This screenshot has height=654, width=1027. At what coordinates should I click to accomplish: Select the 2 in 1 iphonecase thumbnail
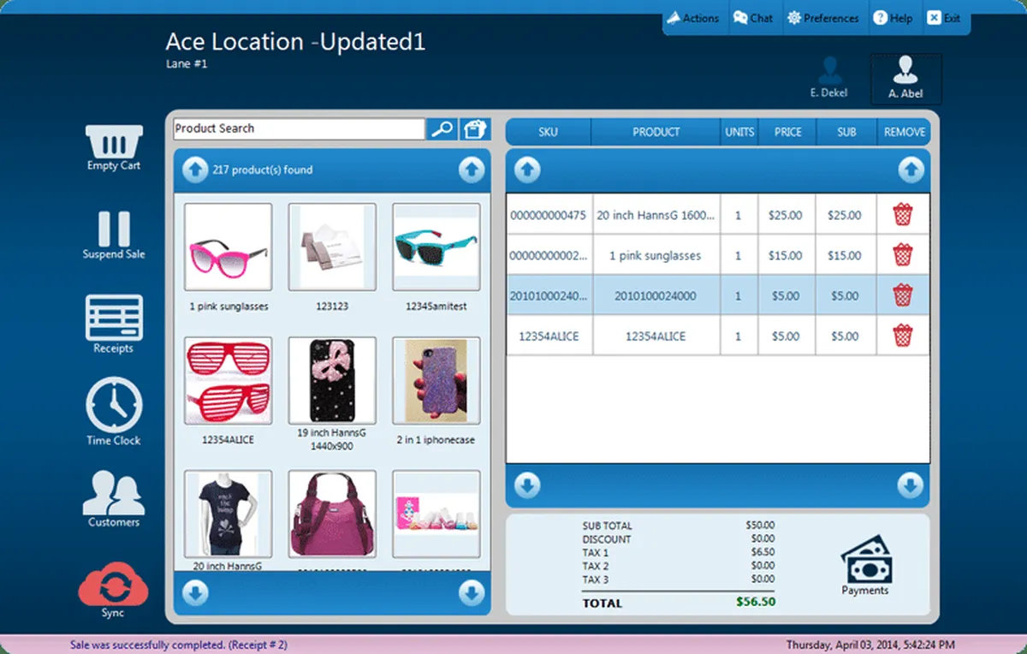click(x=436, y=381)
